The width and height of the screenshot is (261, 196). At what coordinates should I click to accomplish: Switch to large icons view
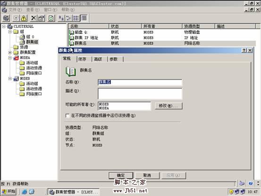61,18
